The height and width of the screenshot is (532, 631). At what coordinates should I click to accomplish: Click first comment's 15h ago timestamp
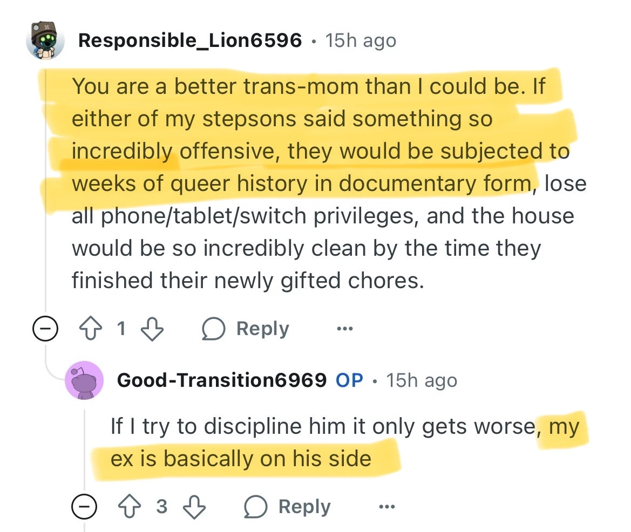click(361, 40)
